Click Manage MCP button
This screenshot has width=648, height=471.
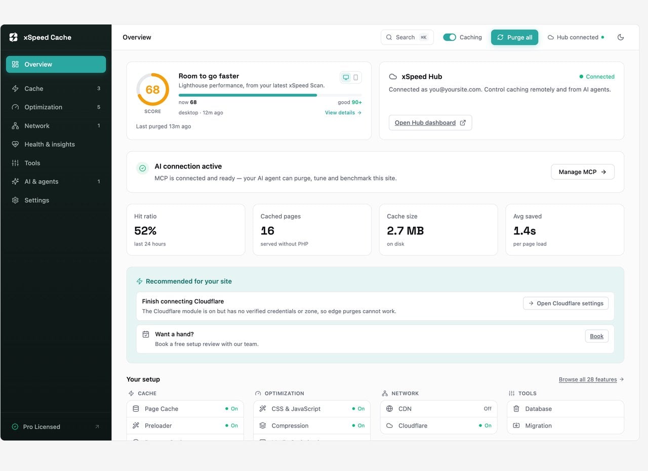tap(583, 172)
